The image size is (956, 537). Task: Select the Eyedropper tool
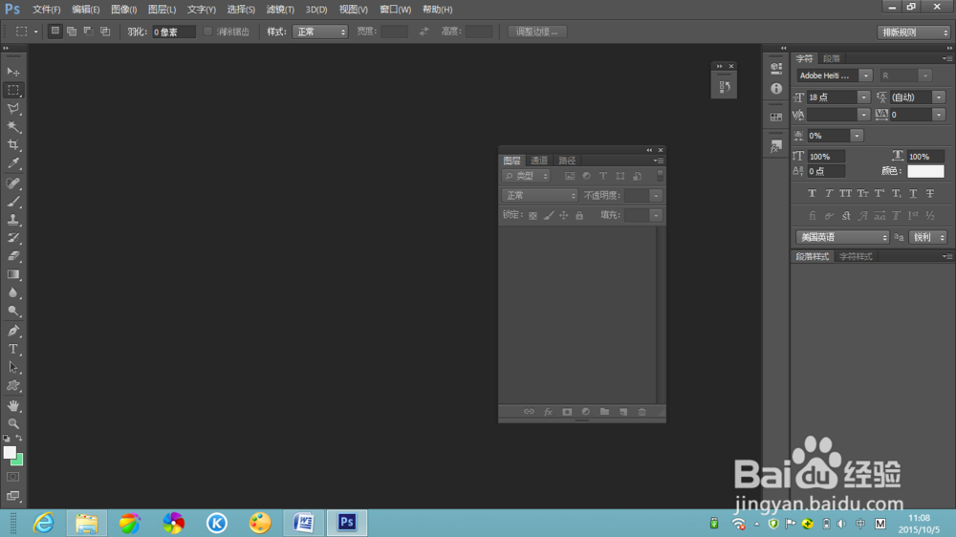13,163
